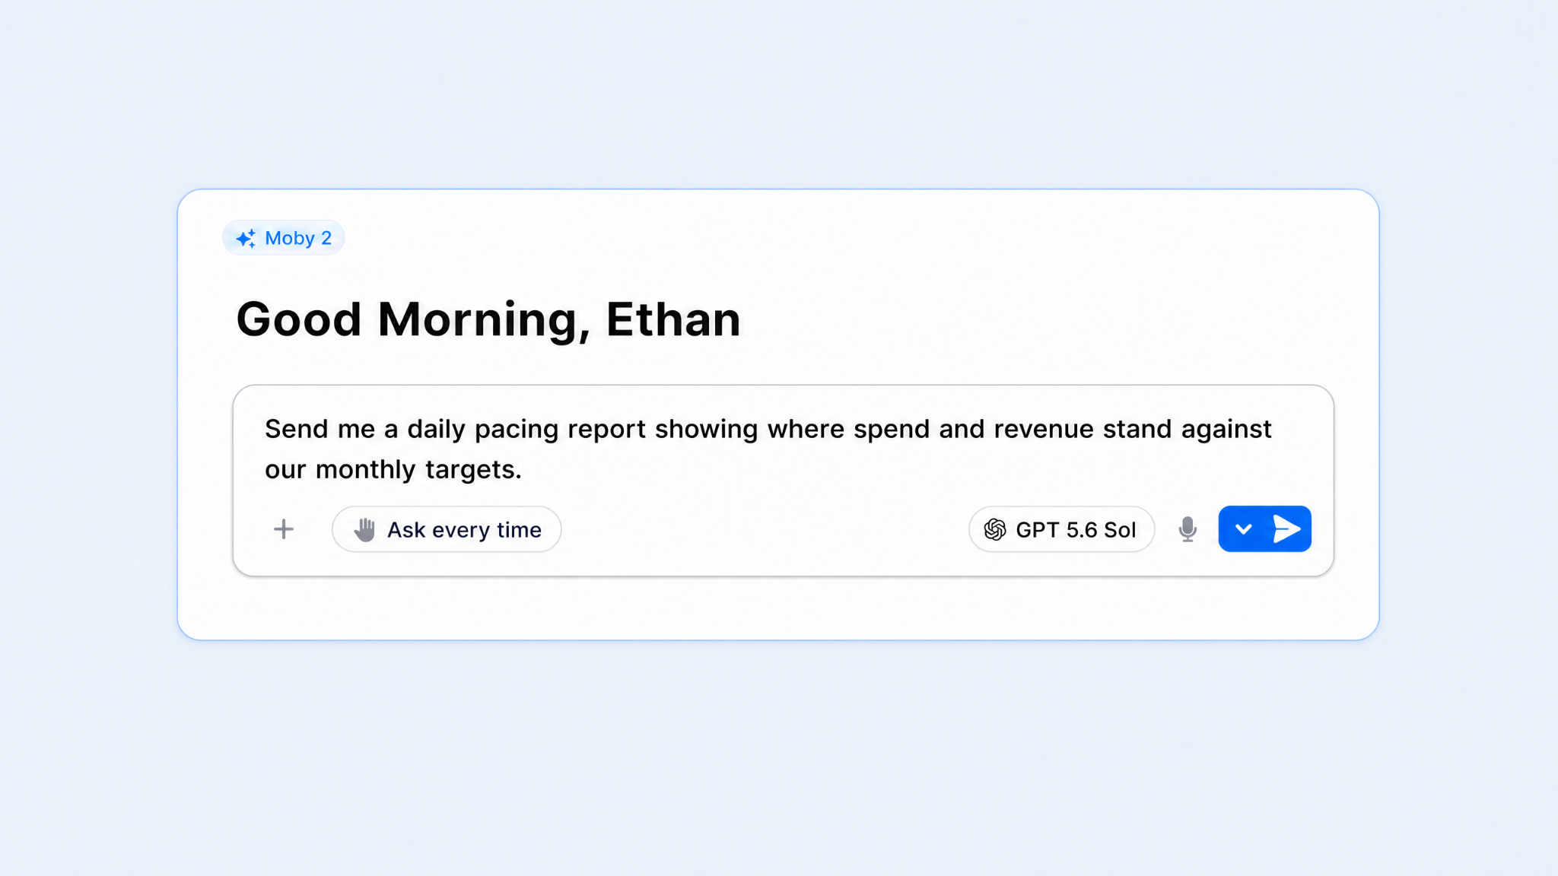Click the blank card area below the prompt box
Screen dimensions: 1558x876
[x=778, y=607]
